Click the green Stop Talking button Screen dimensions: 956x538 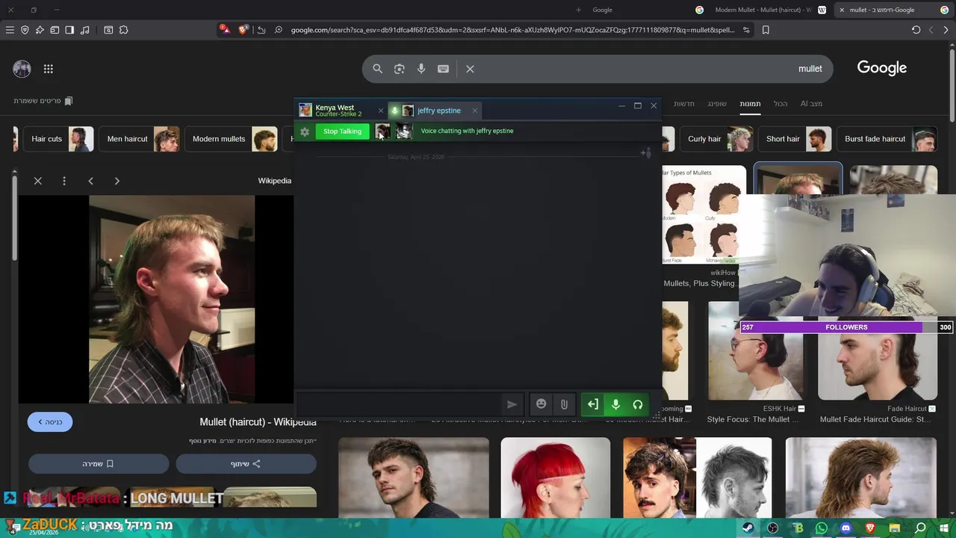tap(342, 132)
